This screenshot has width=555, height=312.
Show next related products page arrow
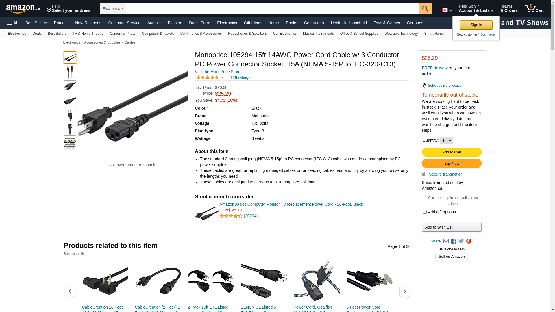[404, 291]
